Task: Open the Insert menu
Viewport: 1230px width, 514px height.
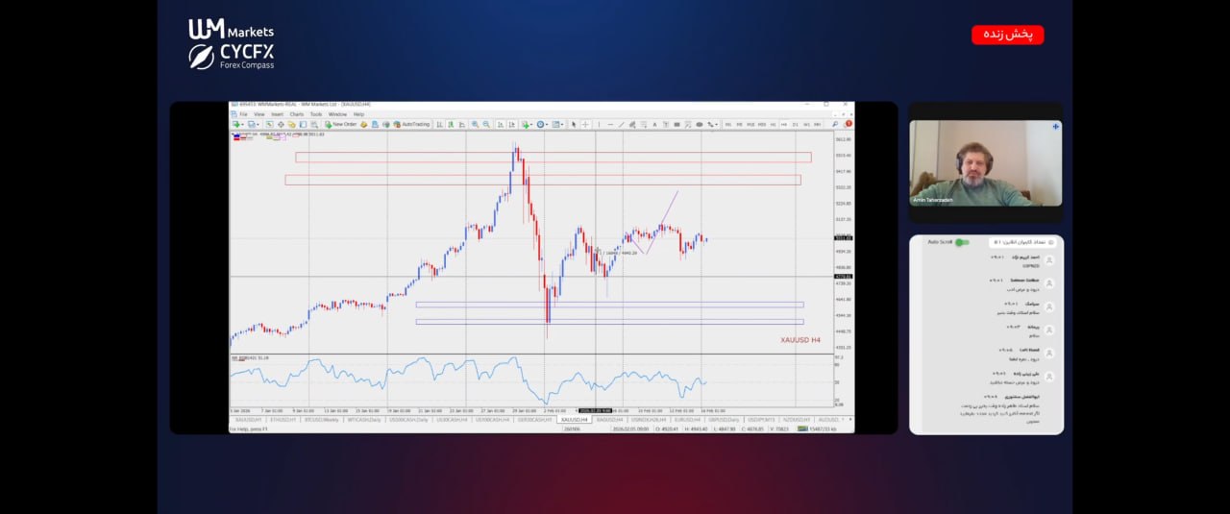Action: [277, 114]
